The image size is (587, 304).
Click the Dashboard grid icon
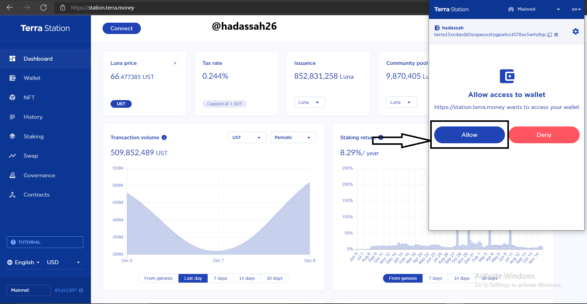12,58
